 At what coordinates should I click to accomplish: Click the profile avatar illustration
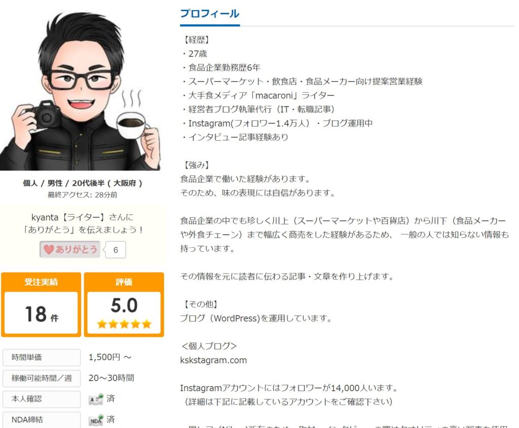[80, 90]
